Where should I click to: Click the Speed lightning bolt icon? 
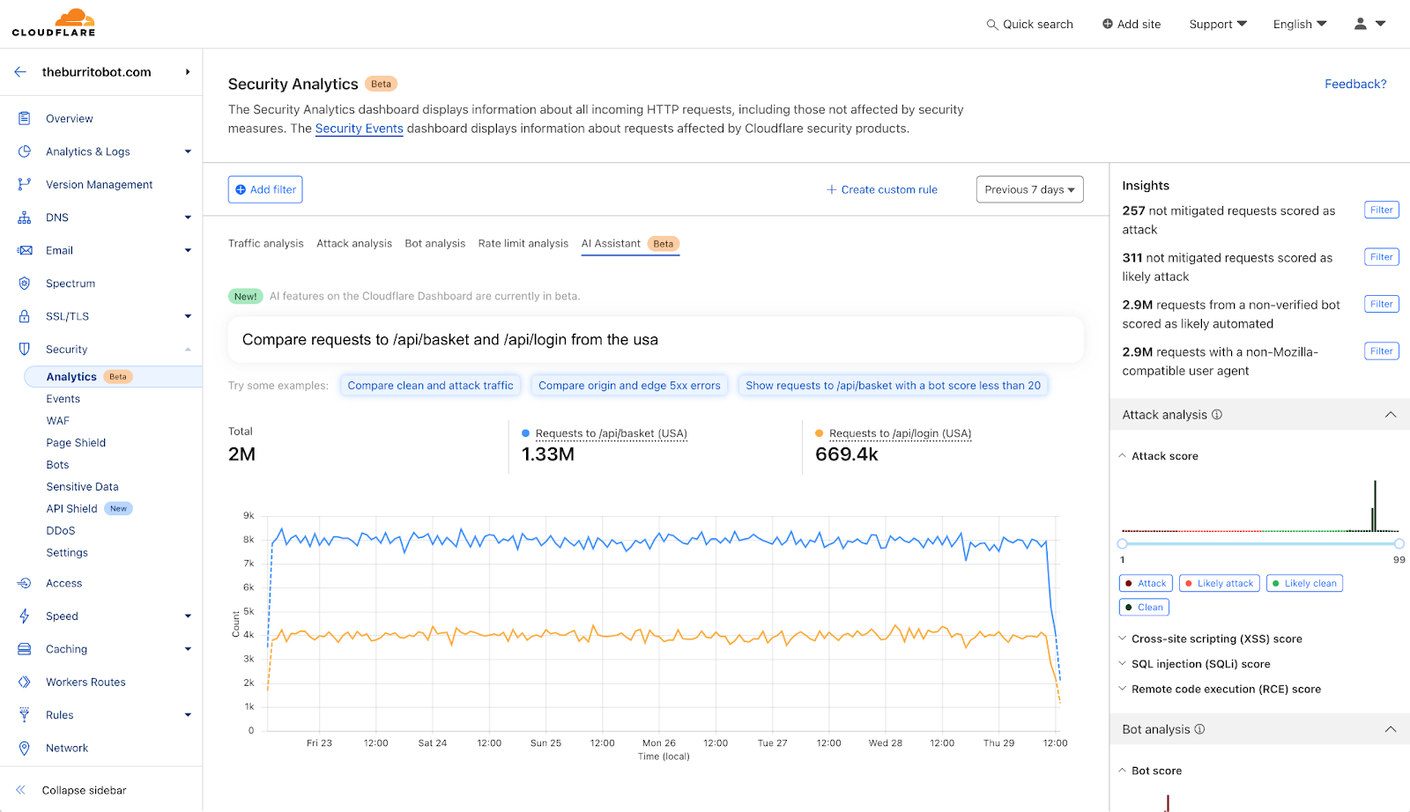25,616
